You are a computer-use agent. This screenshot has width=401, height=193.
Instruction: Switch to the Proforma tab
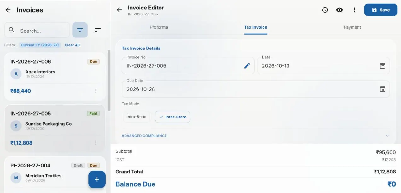(159, 27)
